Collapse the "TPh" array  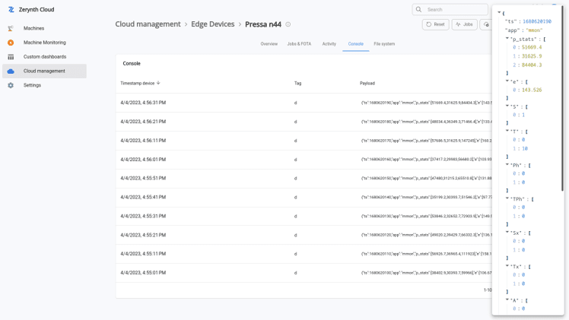pos(507,198)
